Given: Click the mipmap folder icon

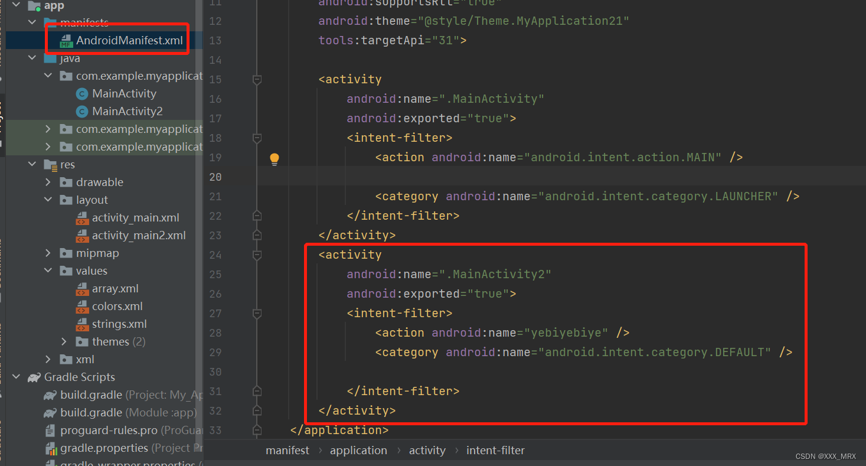Looking at the screenshot, I should point(66,253).
